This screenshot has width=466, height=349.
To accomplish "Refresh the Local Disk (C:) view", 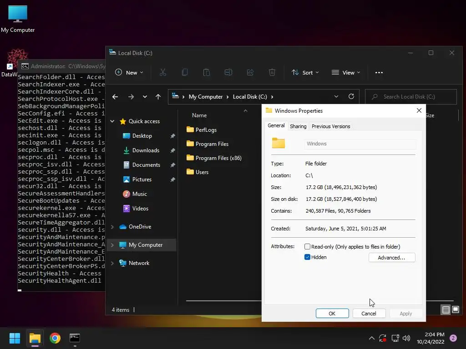I will point(351,96).
